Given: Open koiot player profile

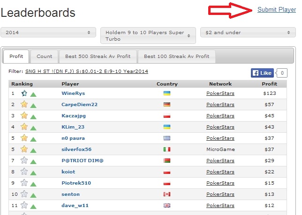Looking at the screenshot, I should tap(68, 172).
